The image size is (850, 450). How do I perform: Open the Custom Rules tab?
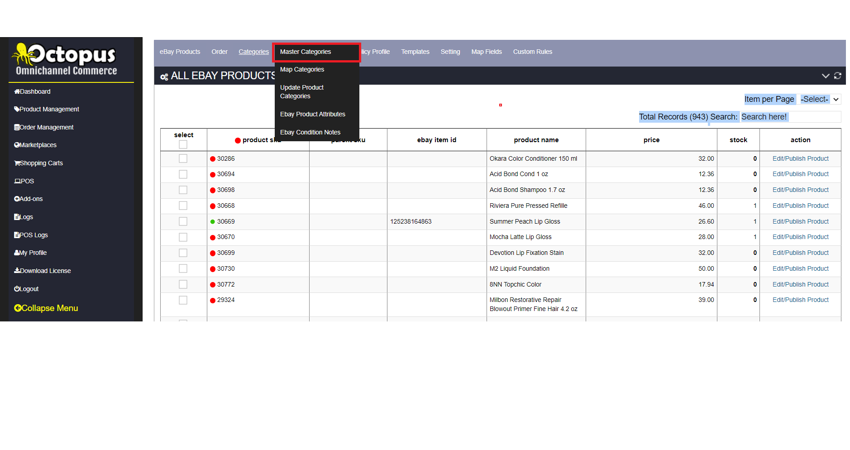click(533, 52)
